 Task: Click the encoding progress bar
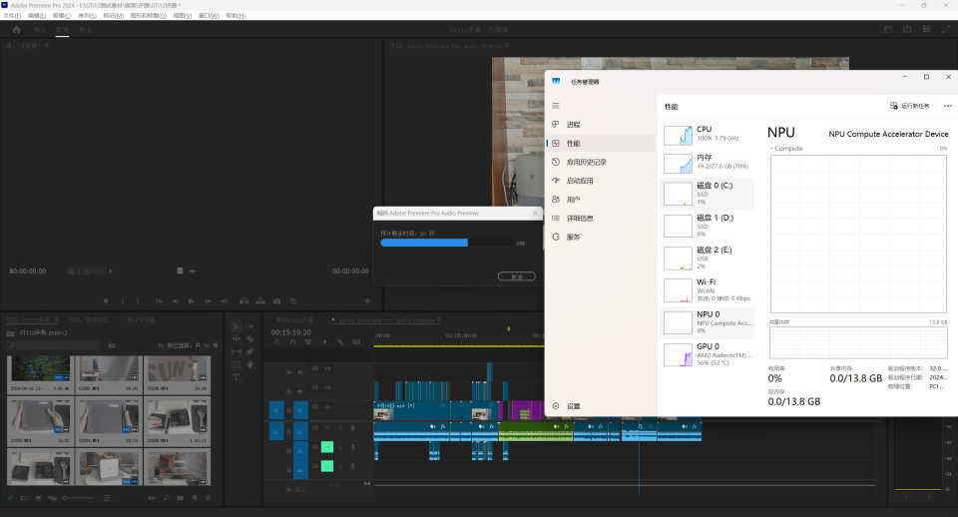pos(447,243)
